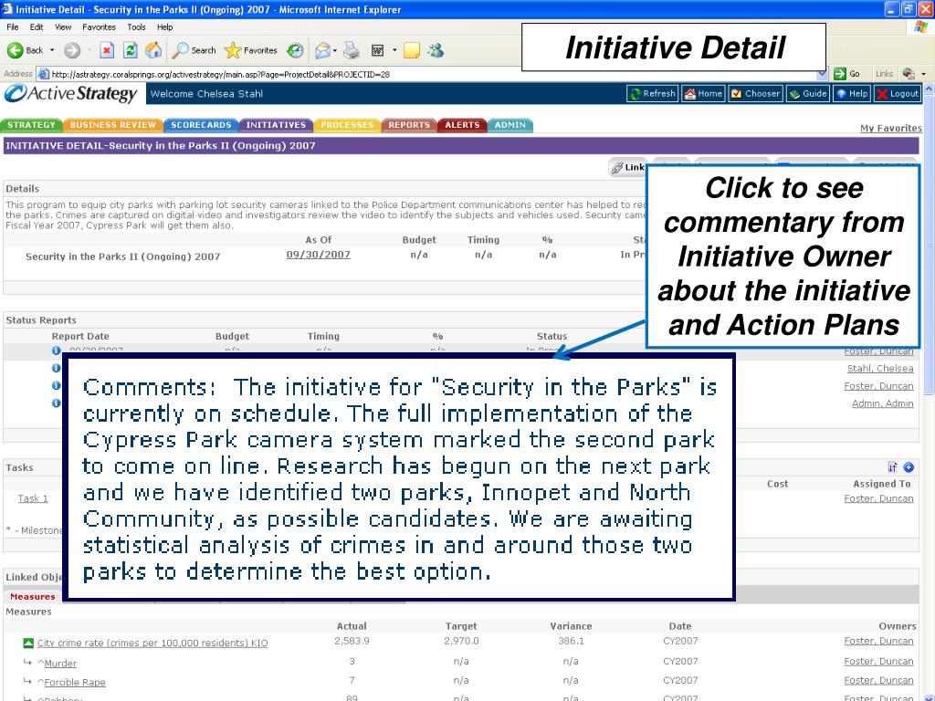Click the browser Home house icon
Screen dimensions: 935x701
[153, 51]
